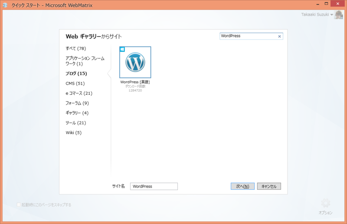347x224 pixels.
Task: Click the WordPress [英語] label
Action: click(135, 82)
